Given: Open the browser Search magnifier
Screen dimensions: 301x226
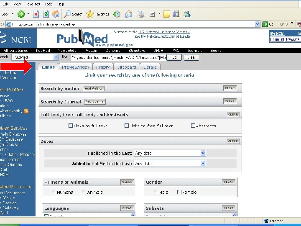Looking at the screenshot, I should [67, 14].
